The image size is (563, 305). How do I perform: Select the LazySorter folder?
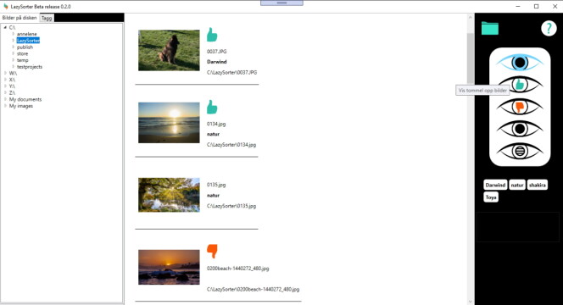pos(28,41)
